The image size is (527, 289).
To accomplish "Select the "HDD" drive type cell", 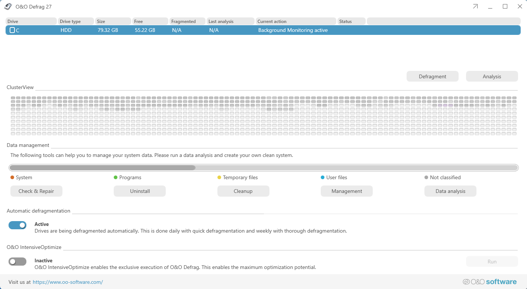I will pos(66,30).
